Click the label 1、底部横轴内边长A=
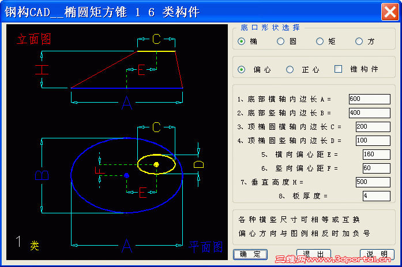 (284, 99)
